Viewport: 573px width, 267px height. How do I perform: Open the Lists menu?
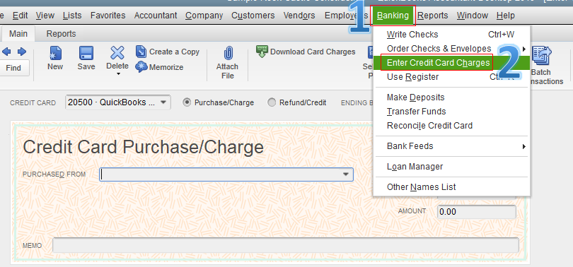click(x=72, y=16)
